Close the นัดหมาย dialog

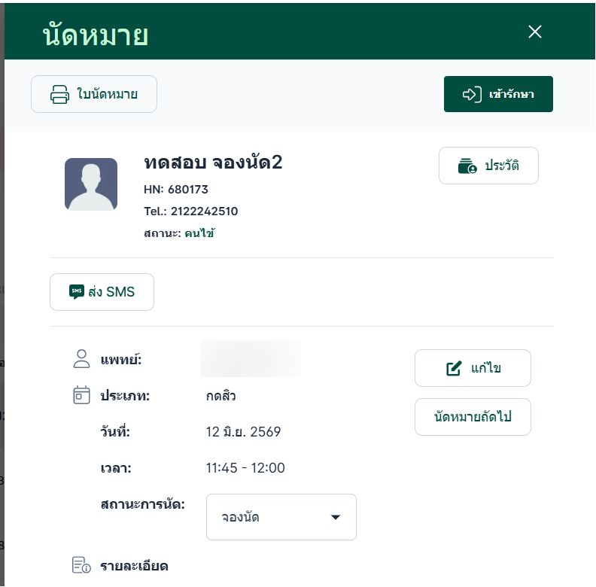535,32
